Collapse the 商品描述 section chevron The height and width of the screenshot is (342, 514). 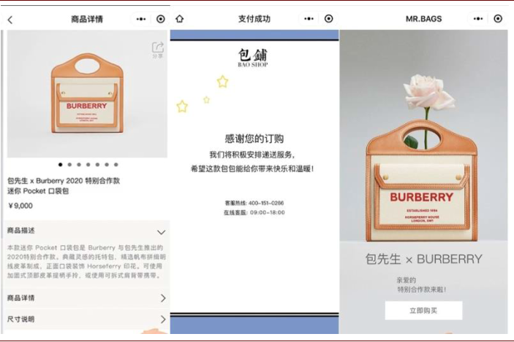161,232
